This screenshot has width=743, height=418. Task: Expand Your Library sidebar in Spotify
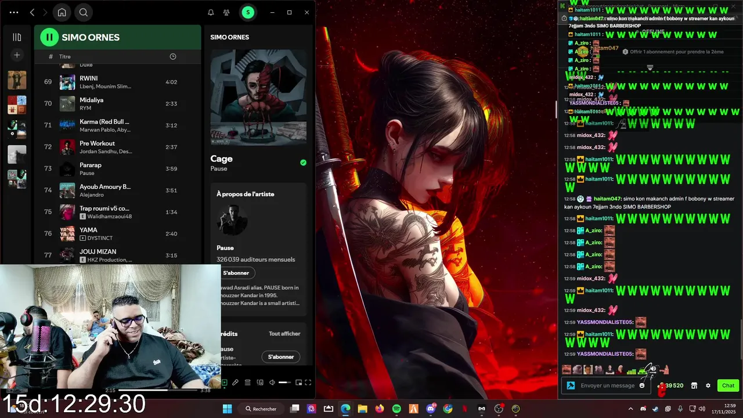[17, 37]
